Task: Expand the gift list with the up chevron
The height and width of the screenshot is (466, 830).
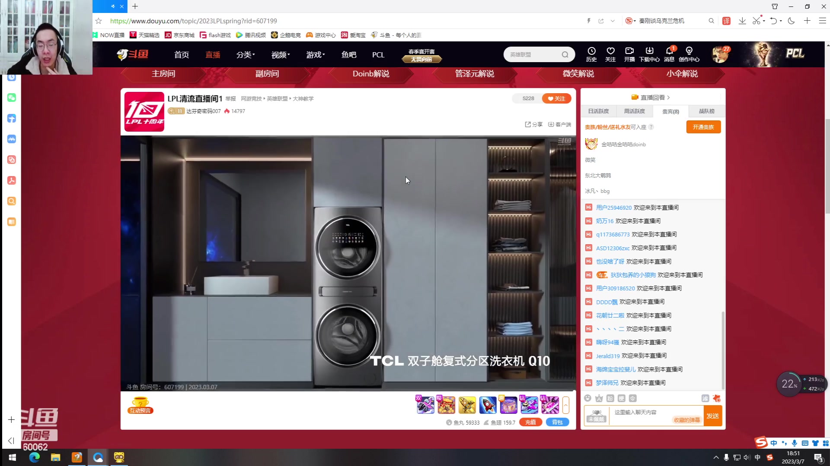Action: click(x=565, y=405)
